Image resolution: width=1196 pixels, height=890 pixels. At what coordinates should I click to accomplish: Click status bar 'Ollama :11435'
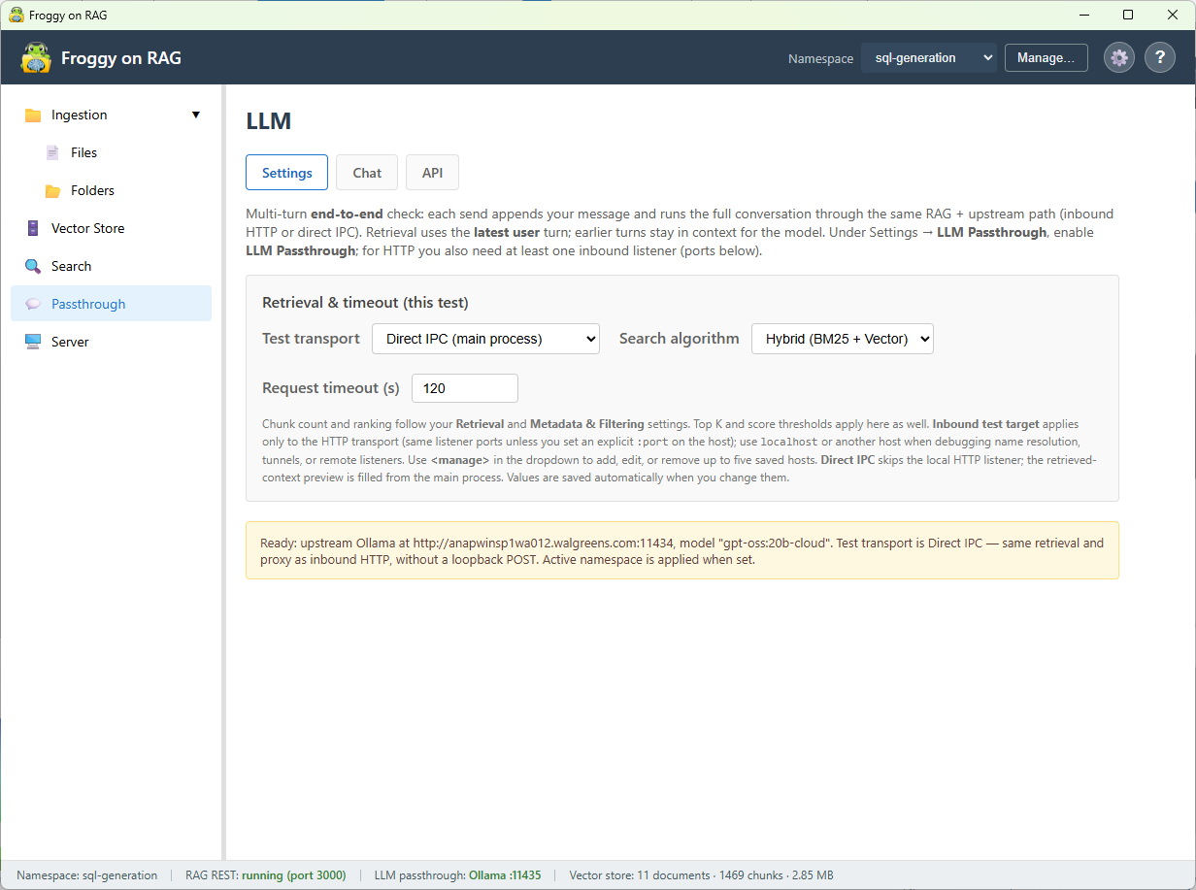tap(505, 874)
